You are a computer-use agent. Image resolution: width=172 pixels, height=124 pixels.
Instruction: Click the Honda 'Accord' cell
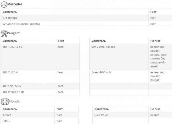pyautogui.click(x=28, y=115)
